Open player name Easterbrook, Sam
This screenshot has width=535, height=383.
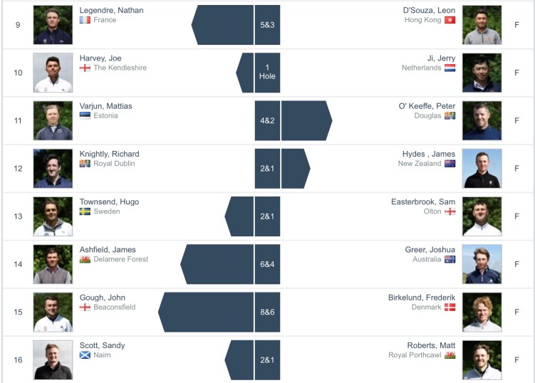[x=423, y=201]
